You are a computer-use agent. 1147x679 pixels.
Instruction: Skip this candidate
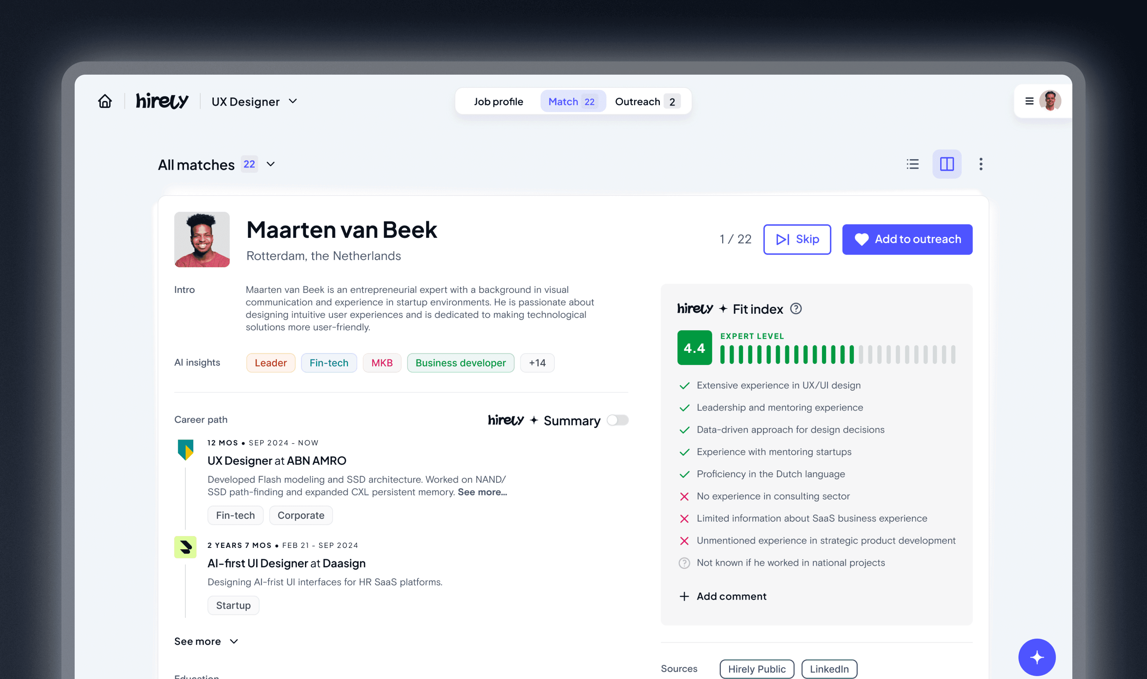pyautogui.click(x=797, y=239)
